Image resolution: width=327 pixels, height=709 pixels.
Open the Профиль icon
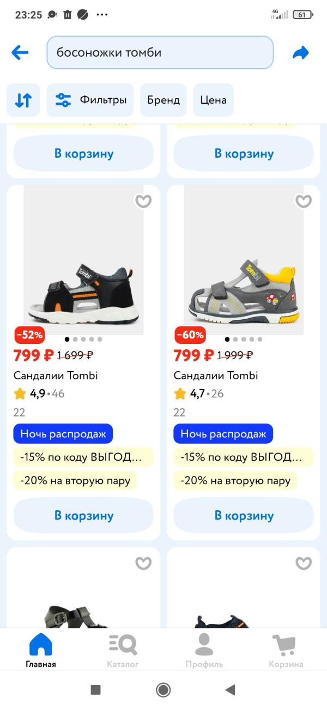(204, 650)
